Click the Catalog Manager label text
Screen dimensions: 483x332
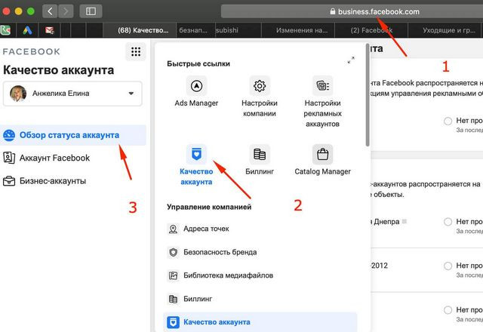[322, 171]
